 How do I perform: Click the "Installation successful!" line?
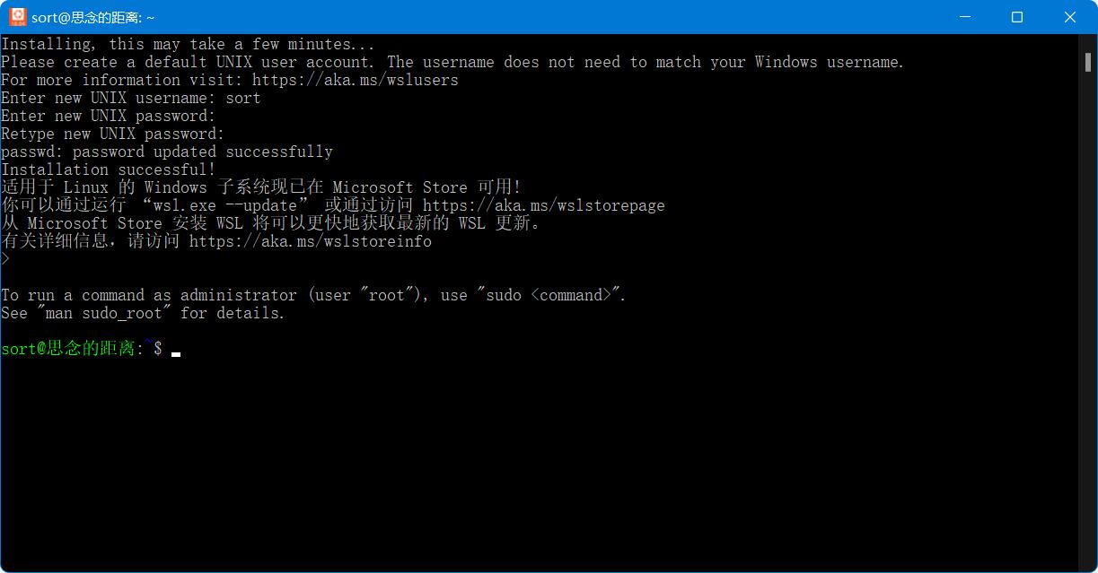tap(109, 169)
